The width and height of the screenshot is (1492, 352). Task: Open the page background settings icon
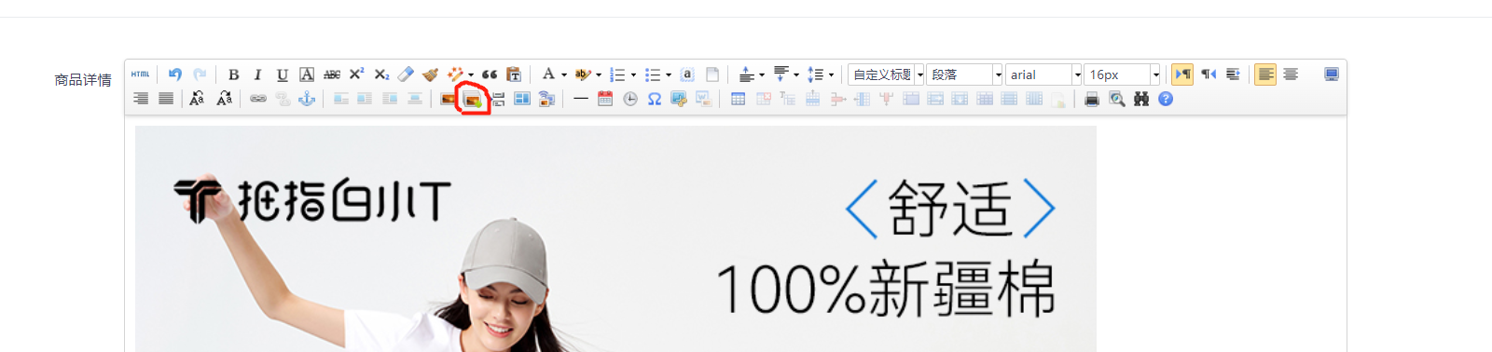[x=546, y=99]
